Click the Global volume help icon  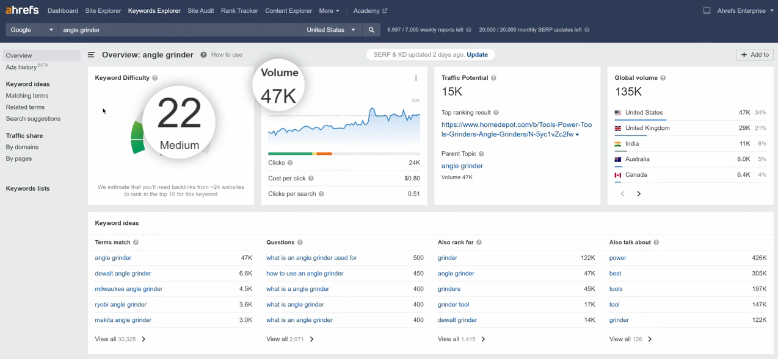(663, 78)
